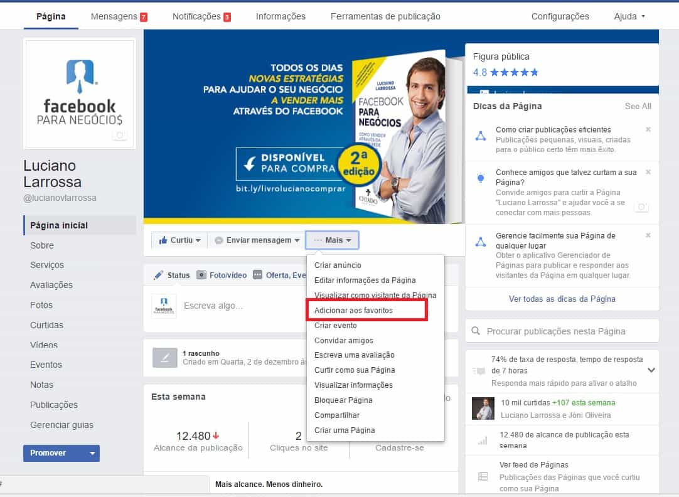Open Curtidas in sidebar
679x497 pixels.
(x=46, y=325)
